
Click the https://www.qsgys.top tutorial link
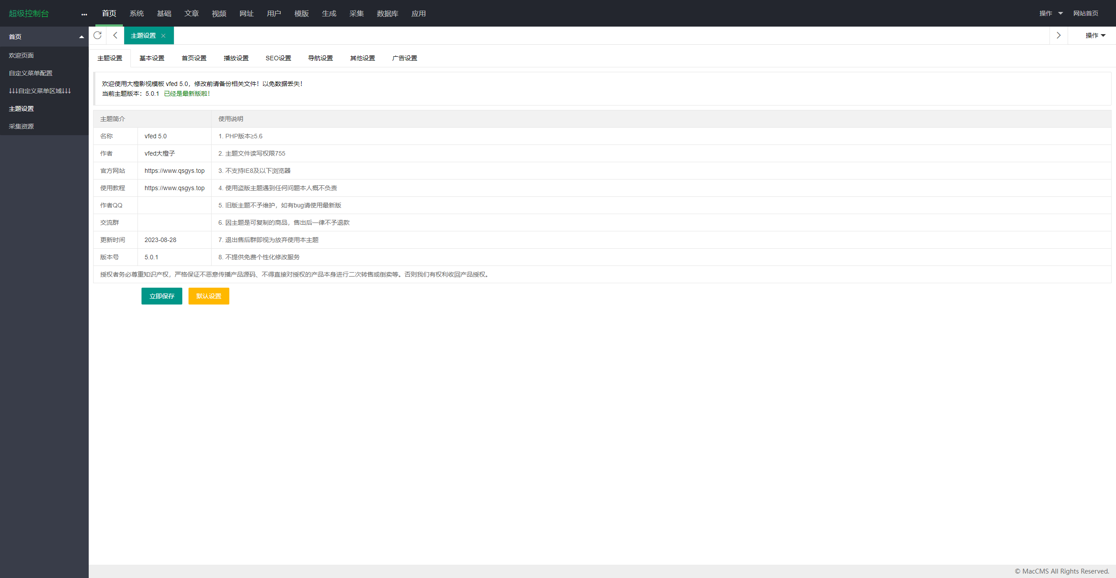pos(174,187)
